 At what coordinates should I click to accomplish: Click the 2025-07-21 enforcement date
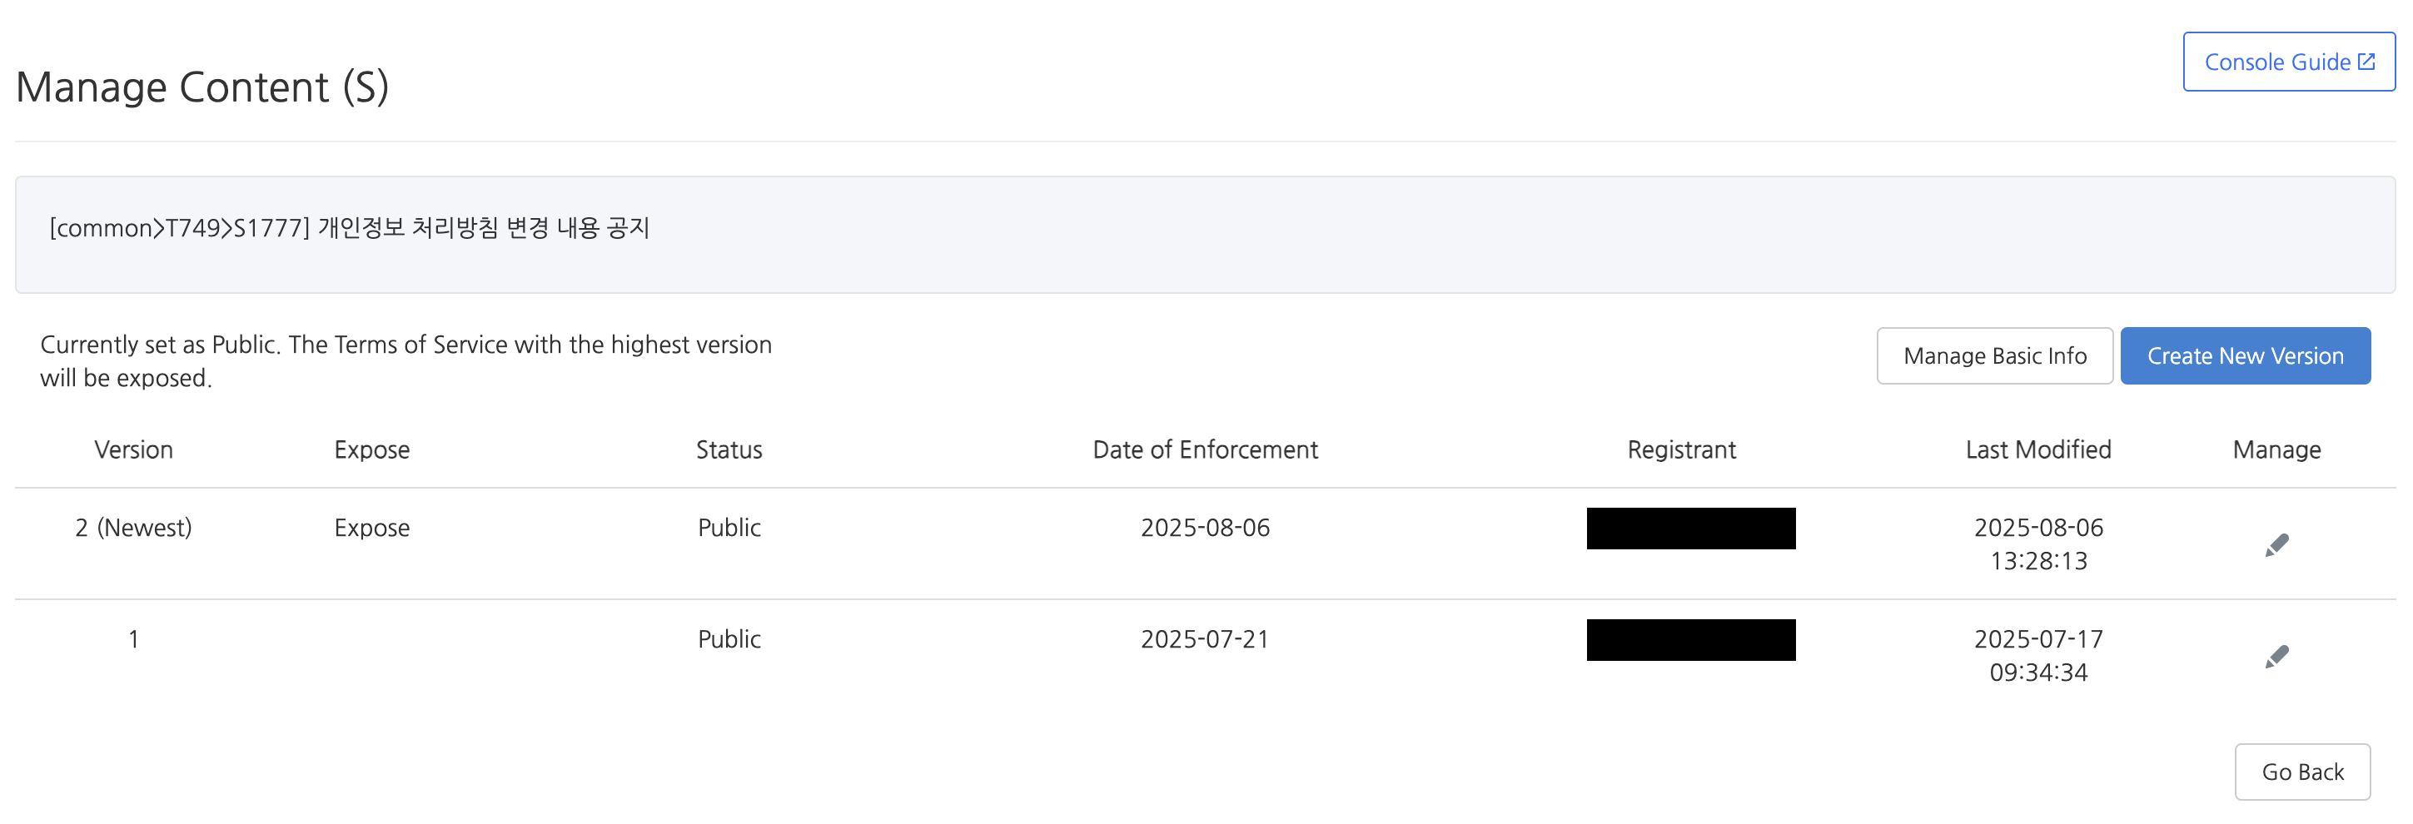coord(1205,639)
